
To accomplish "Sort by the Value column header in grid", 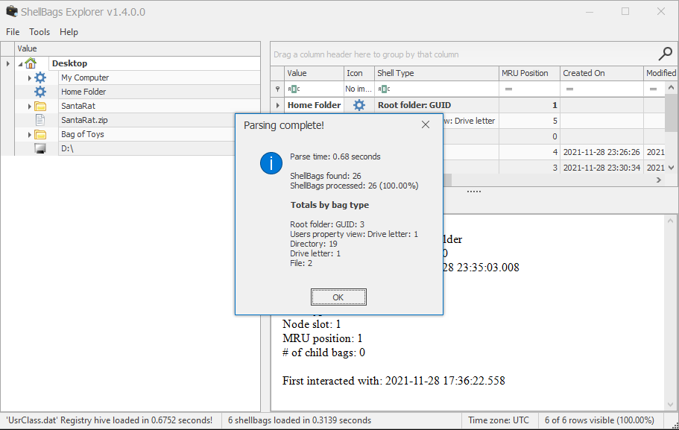I will 314,73.
